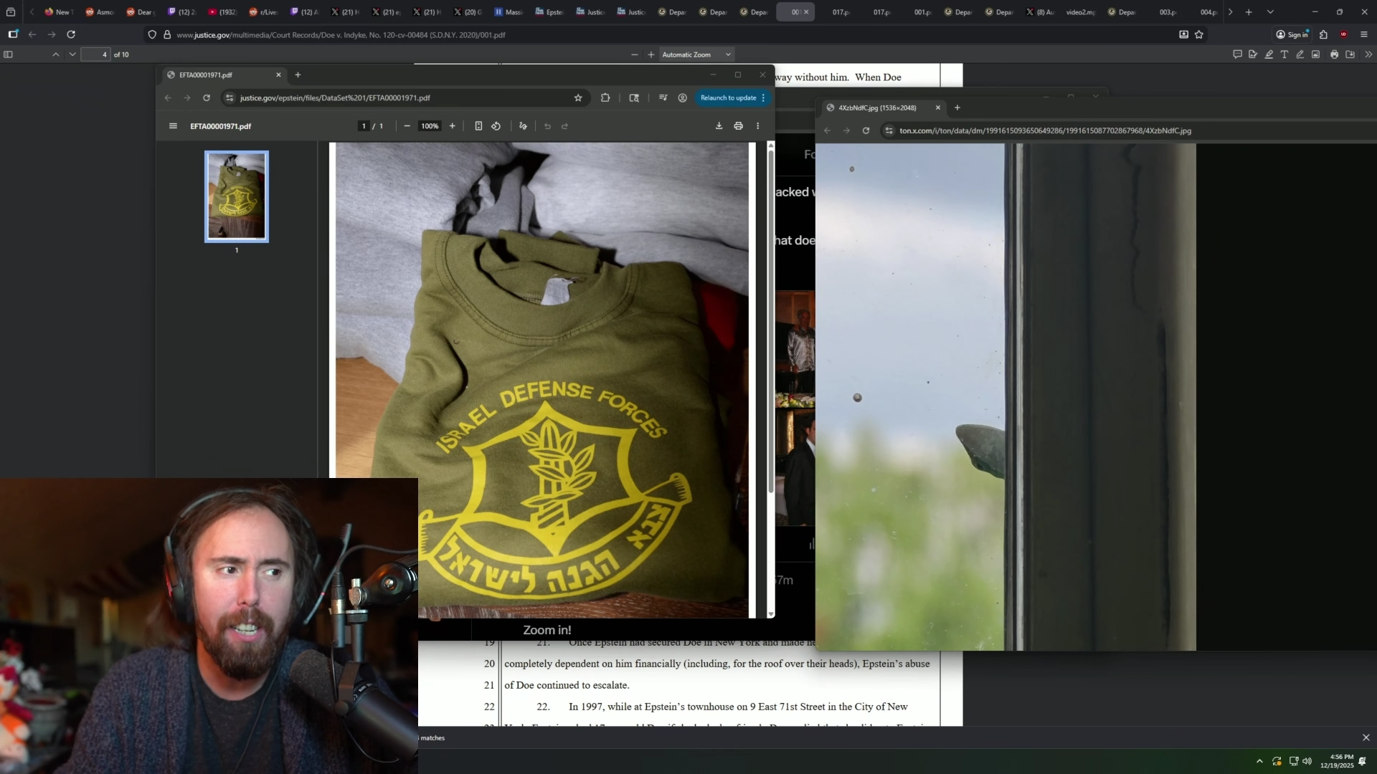Switch to the video2.mp4 tab
This screenshot has width=1377, height=774.
1080,12
